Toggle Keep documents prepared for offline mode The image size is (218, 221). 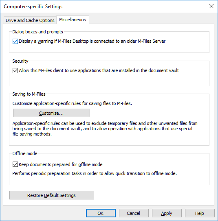coord(15,164)
